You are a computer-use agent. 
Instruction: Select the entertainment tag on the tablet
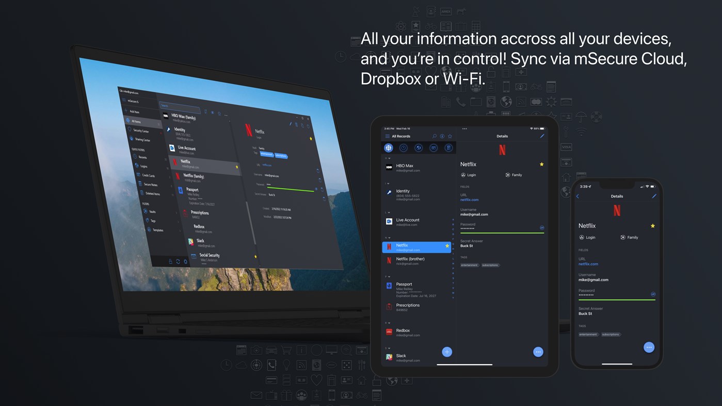pyautogui.click(x=469, y=265)
